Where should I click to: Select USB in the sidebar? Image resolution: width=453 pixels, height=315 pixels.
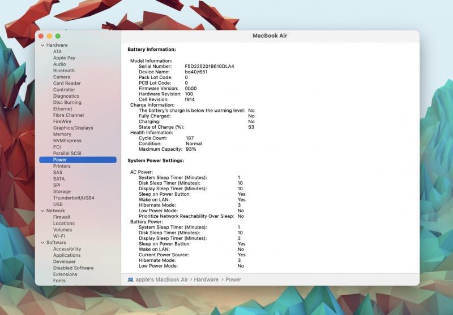click(x=58, y=204)
